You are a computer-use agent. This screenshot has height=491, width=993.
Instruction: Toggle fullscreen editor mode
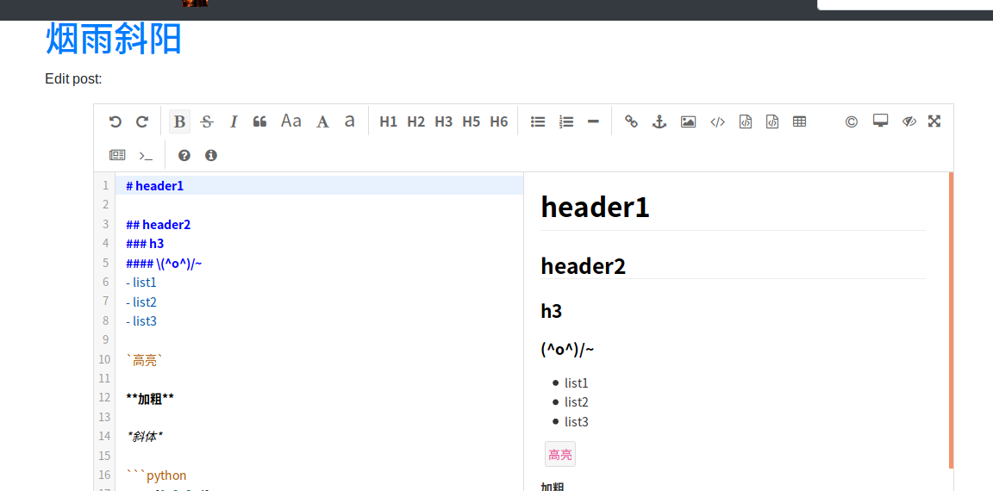[934, 121]
